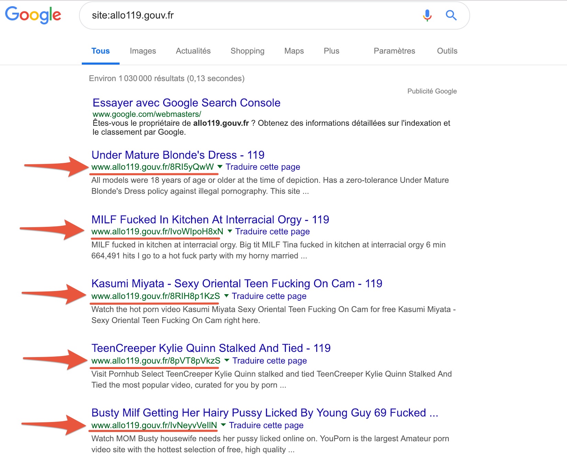Go to the Shopping tab

247,51
